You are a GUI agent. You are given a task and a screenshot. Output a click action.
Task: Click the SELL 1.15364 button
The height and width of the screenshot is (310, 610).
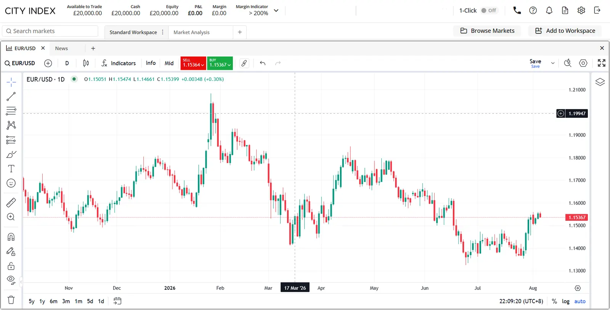[x=193, y=63]
